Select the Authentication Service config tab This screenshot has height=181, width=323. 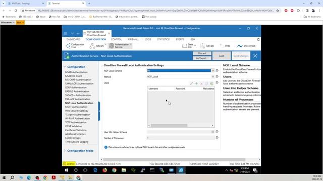click(119, 46)
